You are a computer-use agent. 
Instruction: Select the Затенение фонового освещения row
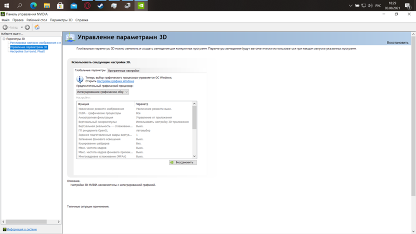click(x=135, y=139)
